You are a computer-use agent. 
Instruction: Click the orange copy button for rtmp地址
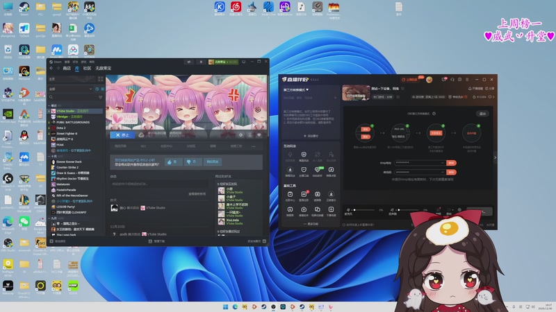coord(451,163)
